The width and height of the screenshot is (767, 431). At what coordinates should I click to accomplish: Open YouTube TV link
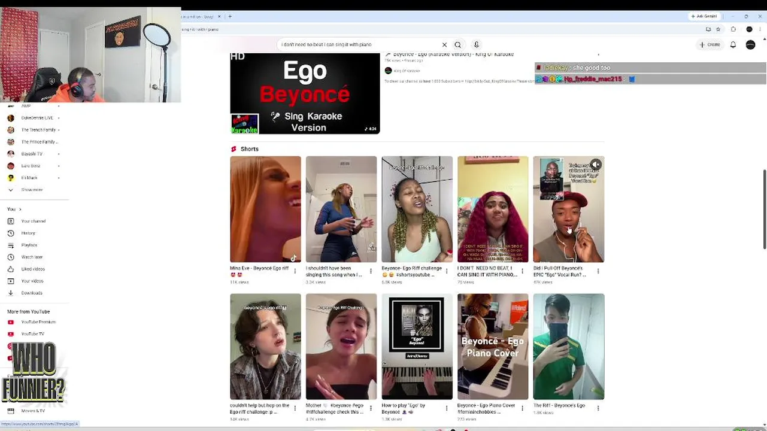pyautogui.click(x=34, y=334)
